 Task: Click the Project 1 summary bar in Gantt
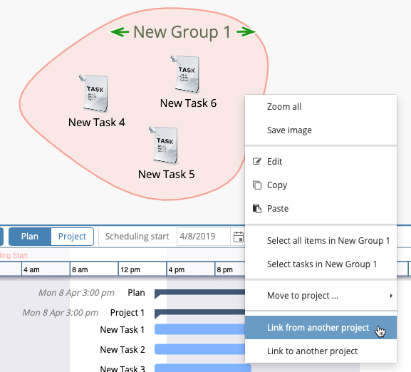tap(199, 314)
